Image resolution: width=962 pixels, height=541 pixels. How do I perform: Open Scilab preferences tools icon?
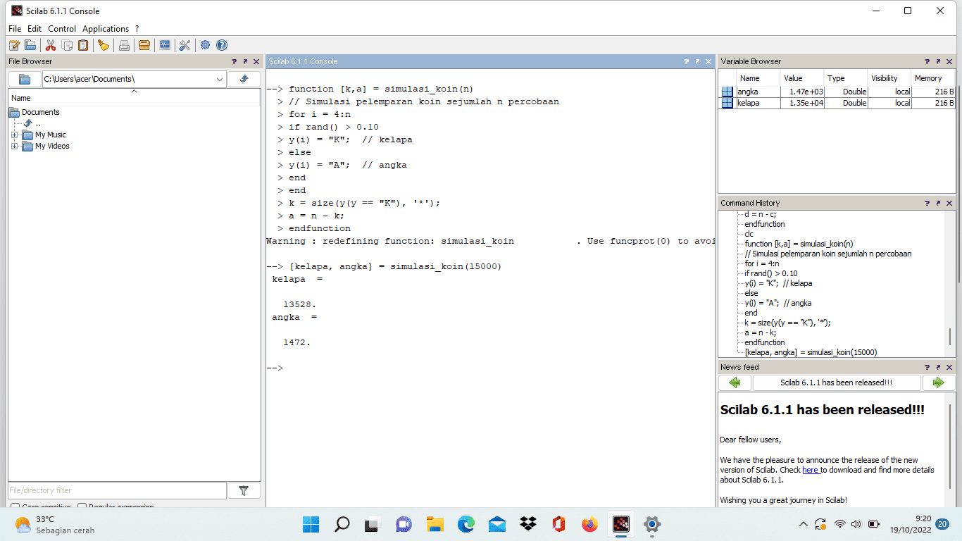185,45
